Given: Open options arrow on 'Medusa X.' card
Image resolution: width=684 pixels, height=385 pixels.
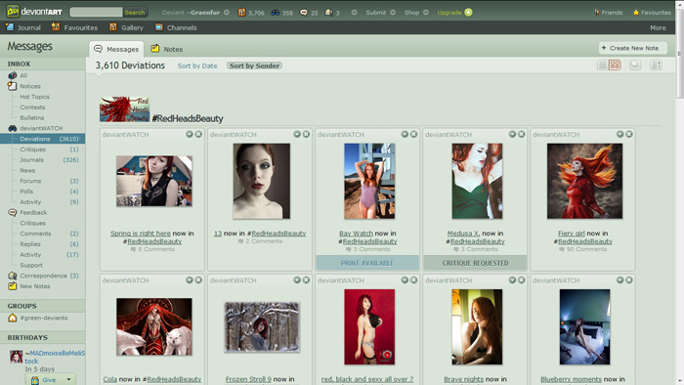Looking at the screenshot, I should pos(512,134).
